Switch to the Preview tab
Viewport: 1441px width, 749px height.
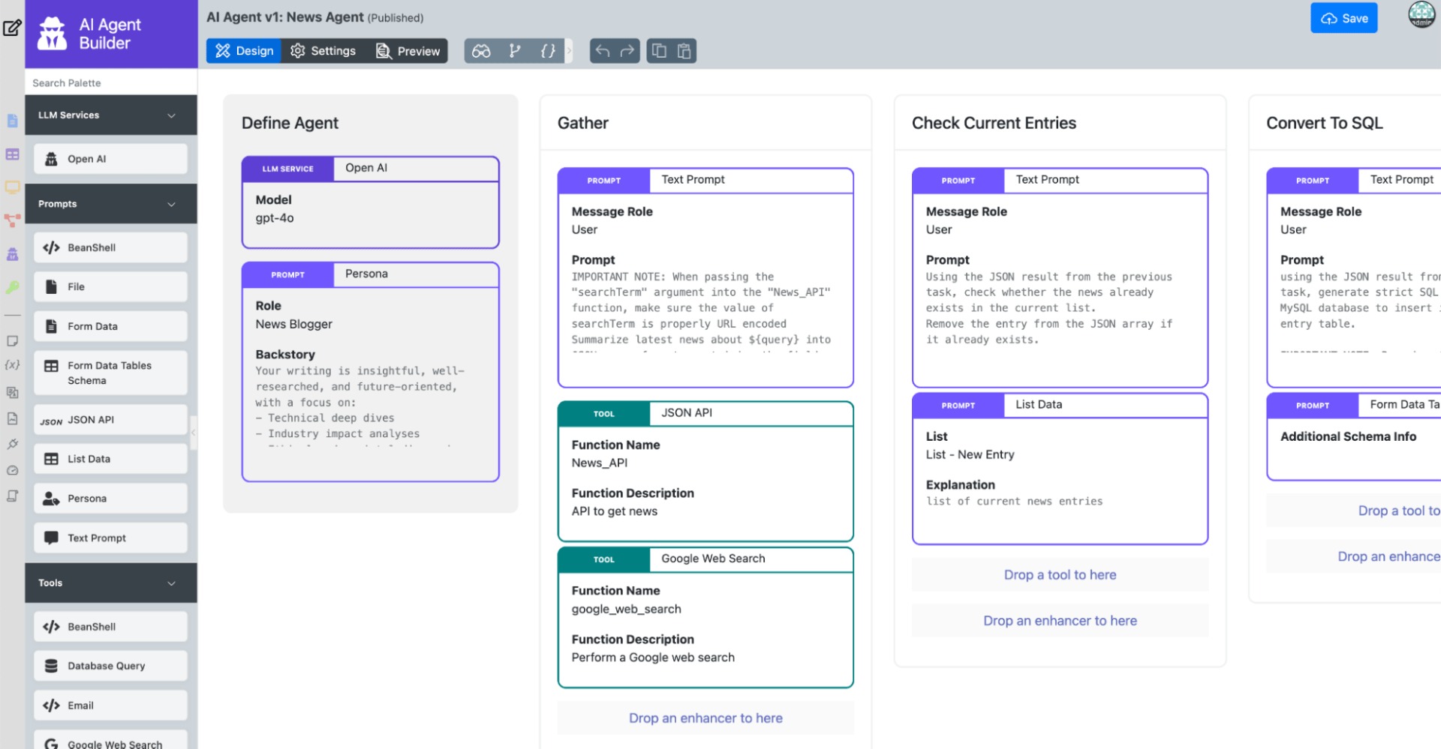408,51
